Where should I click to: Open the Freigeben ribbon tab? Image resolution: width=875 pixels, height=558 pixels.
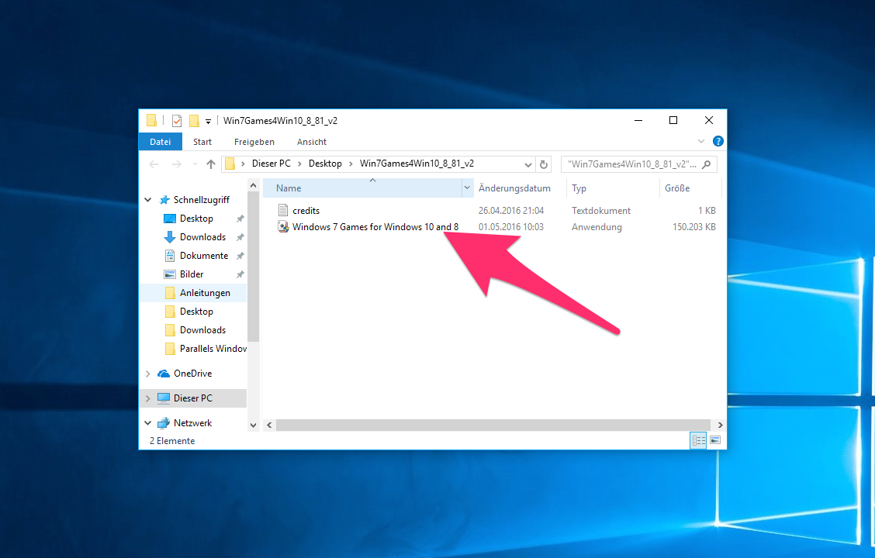[254, 142]
